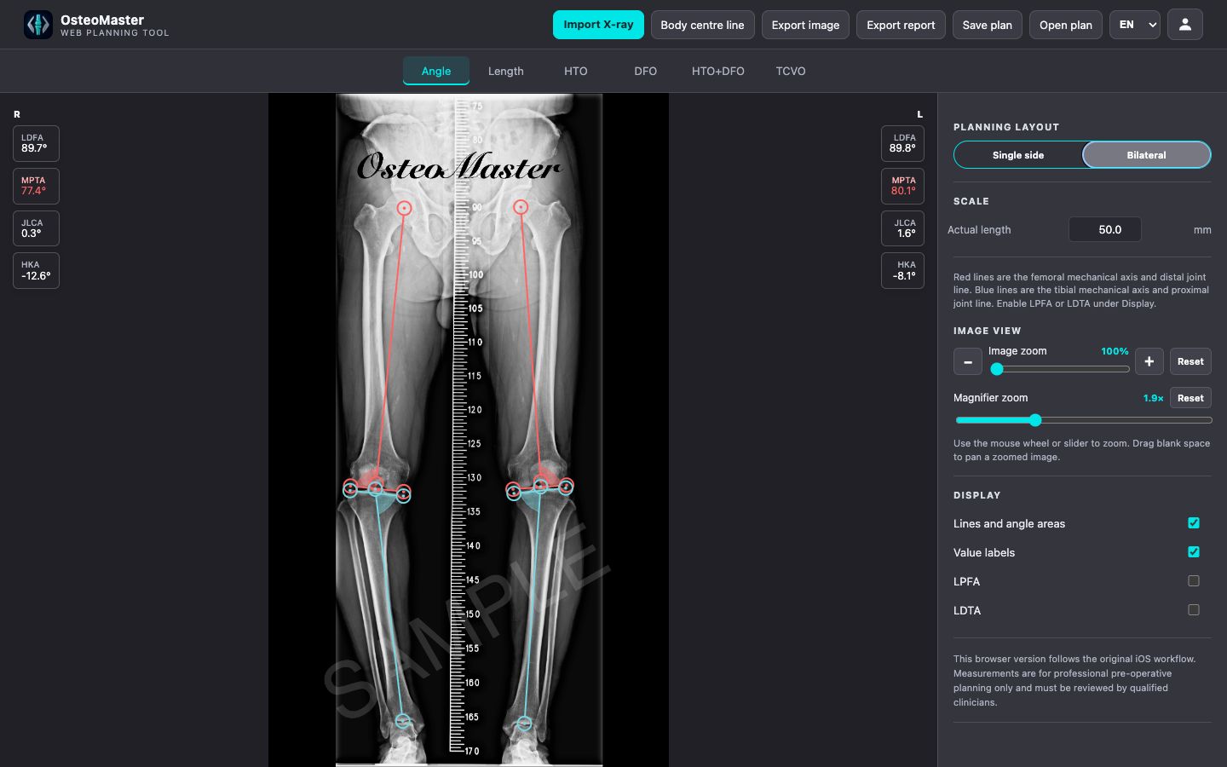Click the right LDFA 89.7° label
This screenshot has height=767, width=1227.
click(x=36, y=143)
